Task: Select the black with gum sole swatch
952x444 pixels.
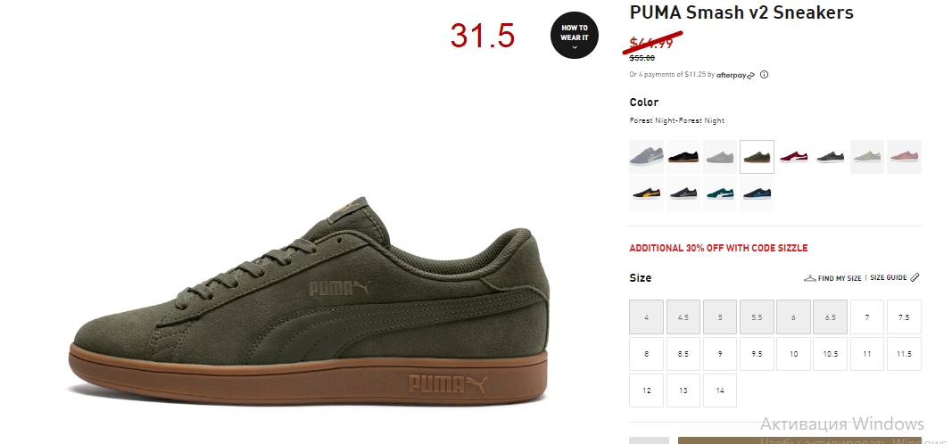Action: (683, 157)
